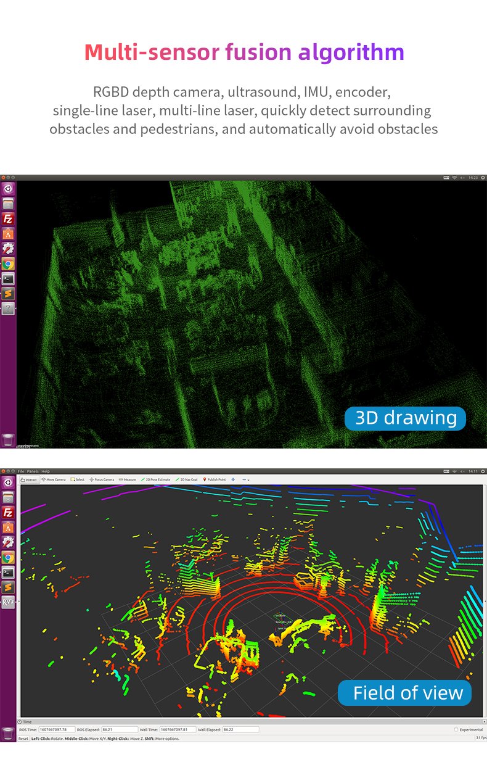Viewport: 487px width, 762px height.
Task: Open the Help menu in RViz
Action: tap(46, 471)
